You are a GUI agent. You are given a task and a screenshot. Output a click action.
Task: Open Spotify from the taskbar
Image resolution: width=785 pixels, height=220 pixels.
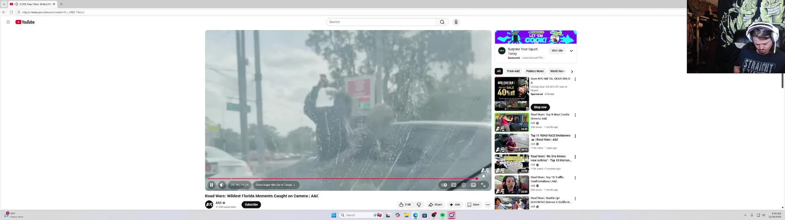pyautogui.click(x=442, y=215)
